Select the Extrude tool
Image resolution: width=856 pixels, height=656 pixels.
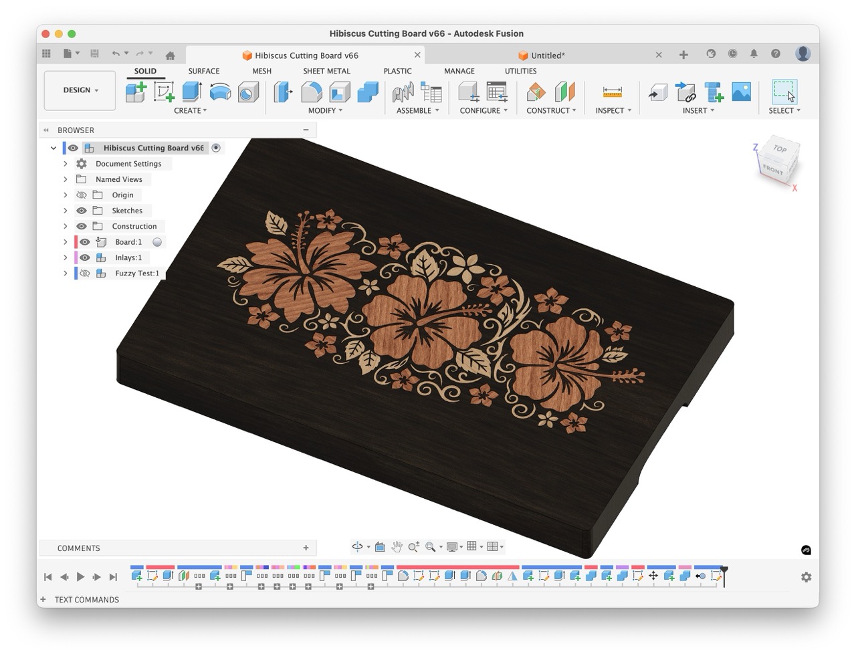pos(192,92)
